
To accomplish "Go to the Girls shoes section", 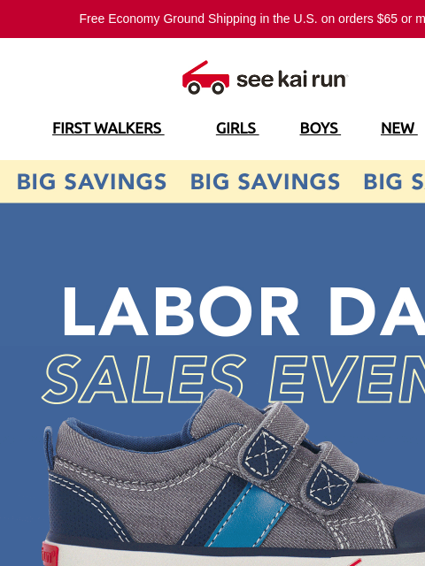I will tap(237, 128).
